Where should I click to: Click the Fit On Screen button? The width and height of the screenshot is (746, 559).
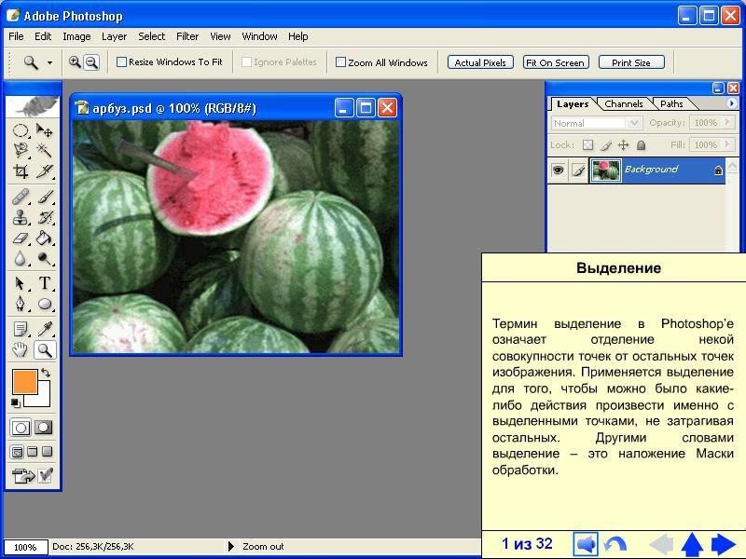pyautogui.click(x=555, y=62)
